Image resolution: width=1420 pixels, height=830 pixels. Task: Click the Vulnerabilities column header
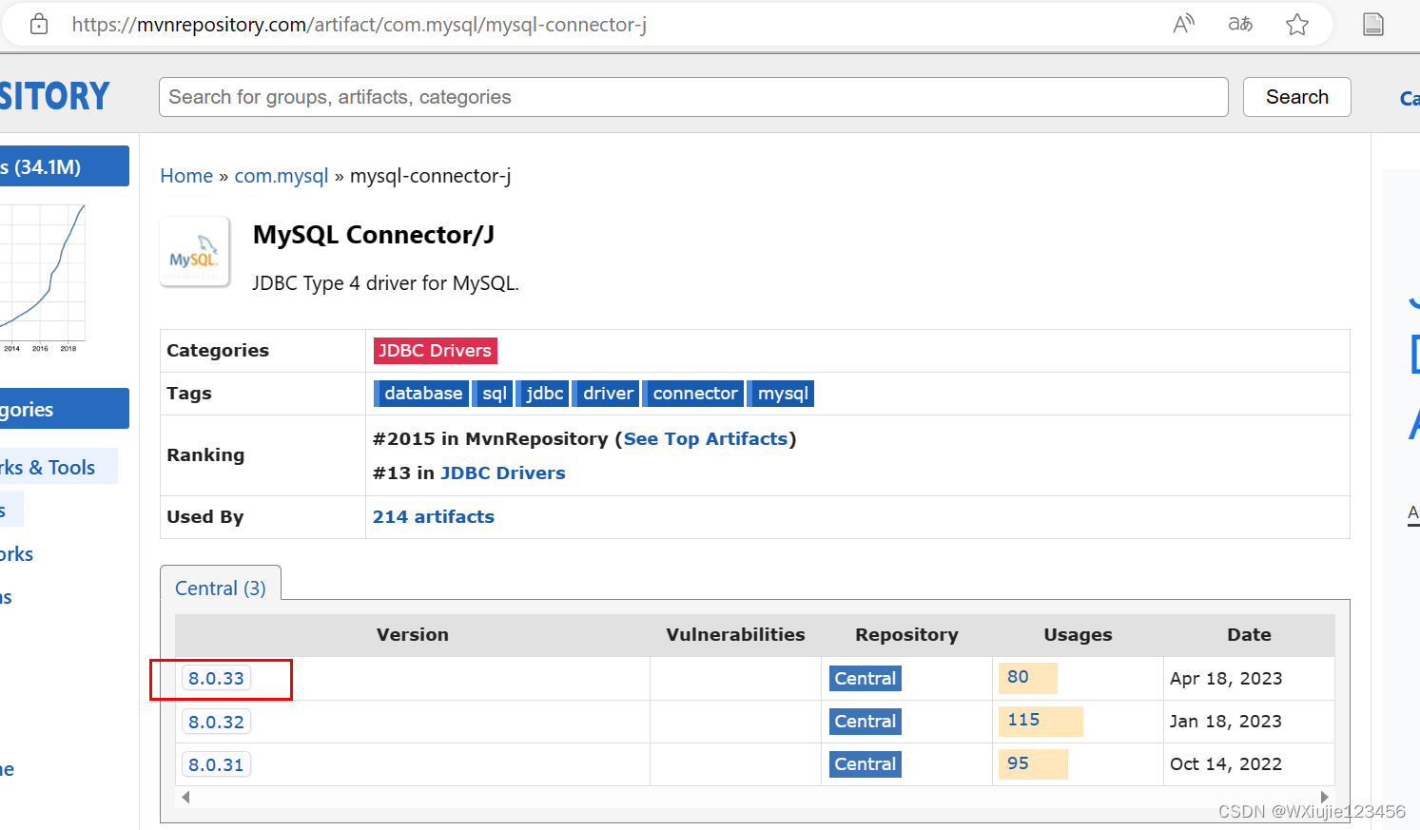tap(735, 635)
